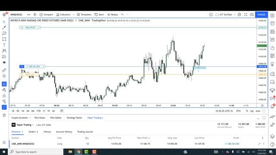Viewport: 276px width, 155px height.
Task: Open the prediction and measurement tools
Action: (x=4, y=56)
